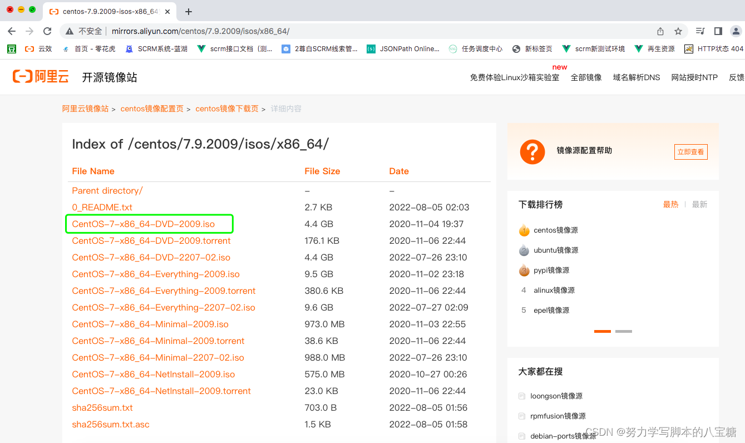Image resolution: width=745 pixels, height=443 pixels.
Task: Open the 域名解析DNS menu item
Action: [637, 77]
